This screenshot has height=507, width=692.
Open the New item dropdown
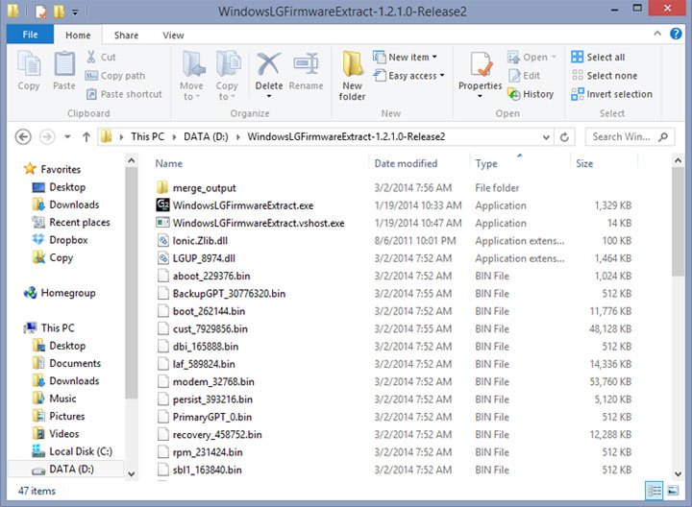(406, 57)
